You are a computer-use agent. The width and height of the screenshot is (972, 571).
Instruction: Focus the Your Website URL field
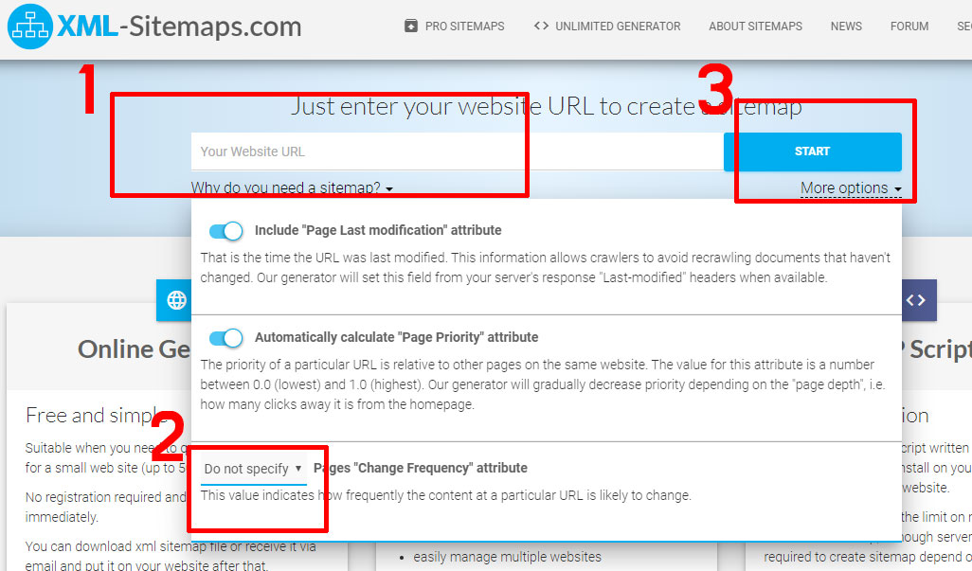tap(458, 152)
